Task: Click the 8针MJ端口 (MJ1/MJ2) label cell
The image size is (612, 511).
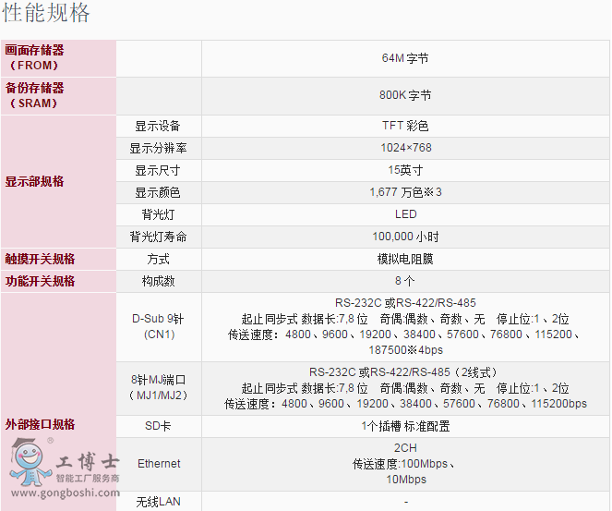Action: click(158, 387)
